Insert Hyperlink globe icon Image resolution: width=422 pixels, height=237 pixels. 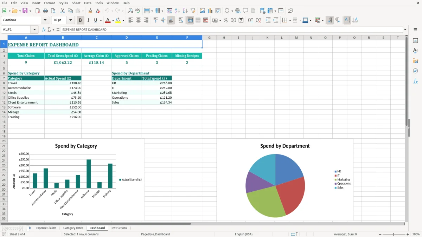pyautogui.click(x=238, y=11)
